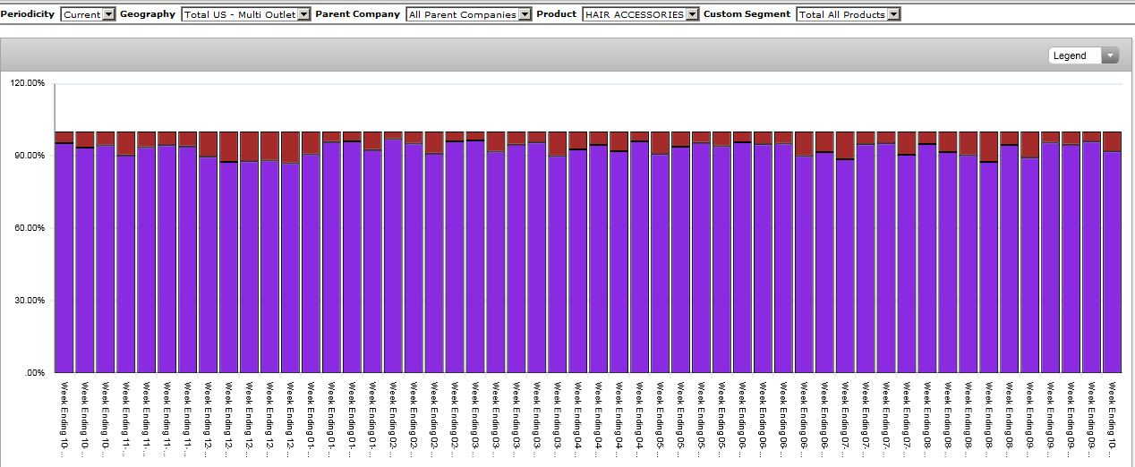Click the Custom Segment label text
The height and width of the screenshot is (467, 1135).
click(x=747, y=14)
